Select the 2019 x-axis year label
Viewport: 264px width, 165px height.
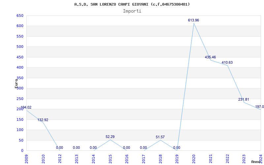pos(177,159)
